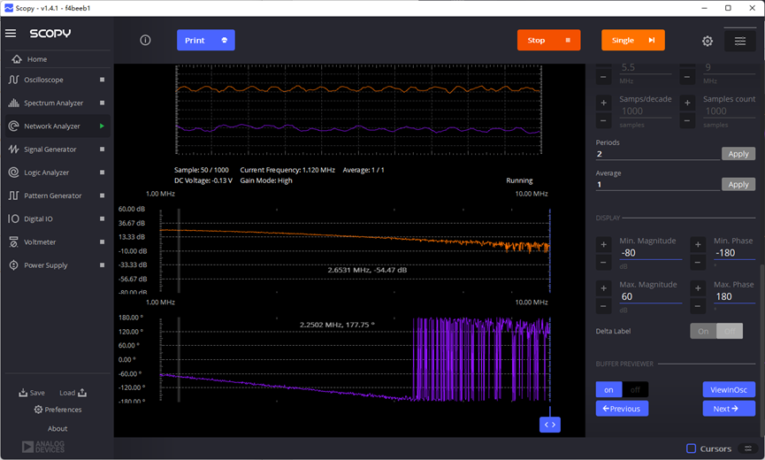Decrease Max. Magnitude with minus button
This screenshot has height=460, width=765.
603,306
